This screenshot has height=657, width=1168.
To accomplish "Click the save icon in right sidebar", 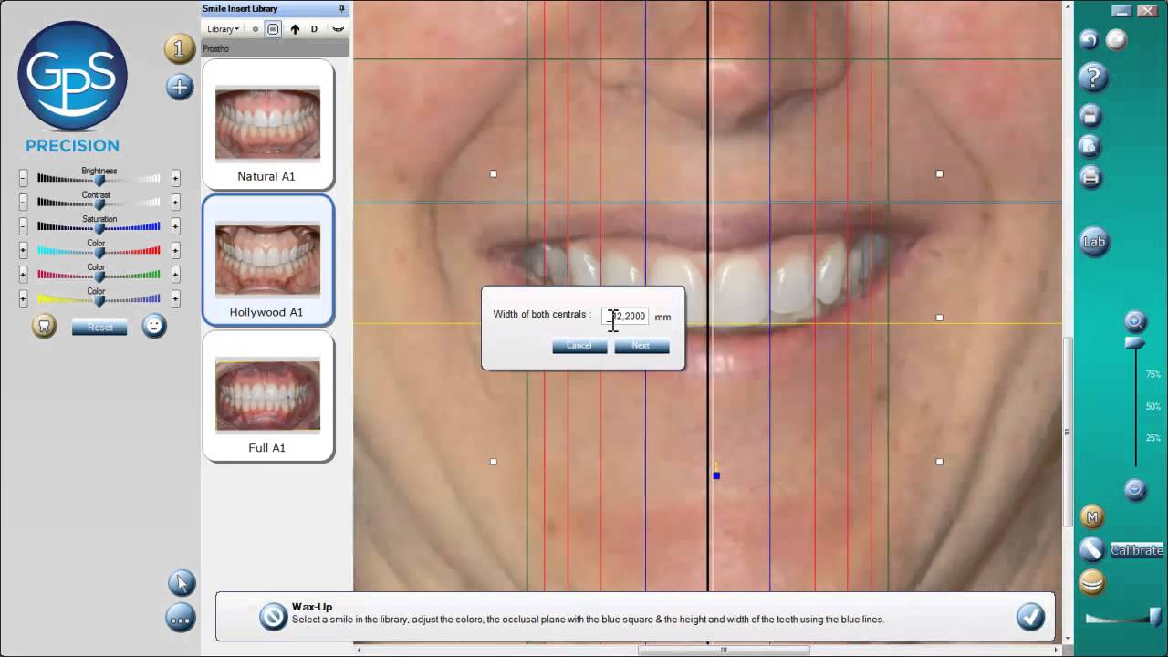I will pyautogui.click(x=1090, y=116).
